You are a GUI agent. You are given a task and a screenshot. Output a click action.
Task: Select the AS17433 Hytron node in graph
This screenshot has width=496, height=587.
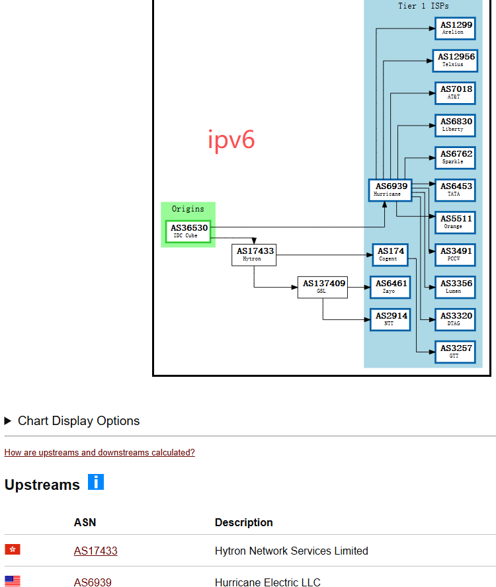(x=254, y=255)
